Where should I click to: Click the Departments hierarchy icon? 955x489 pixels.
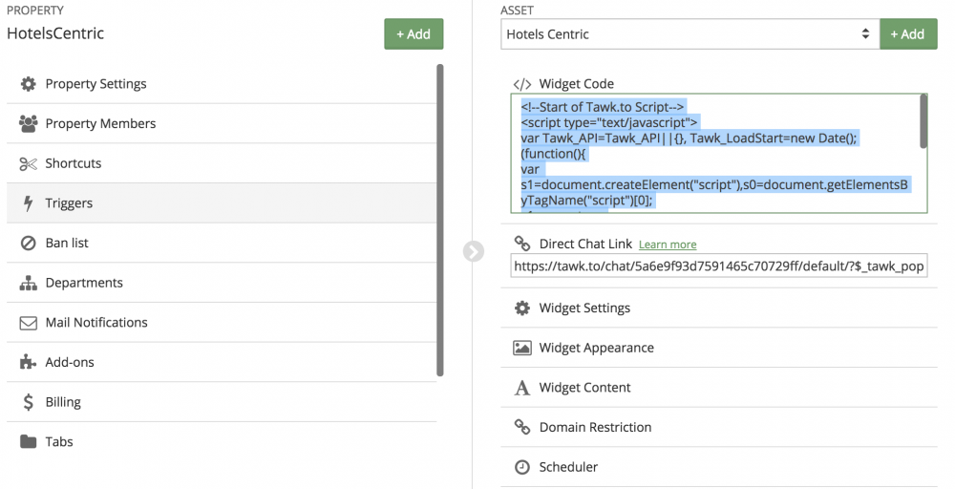28,283
